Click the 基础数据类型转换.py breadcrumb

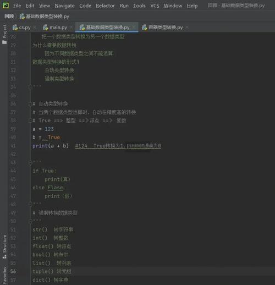[47, 17]
